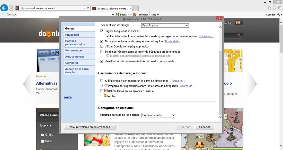283x150 pixels.
Task: Click the Google logo on toolbar
Action: [x=12, y=14]
